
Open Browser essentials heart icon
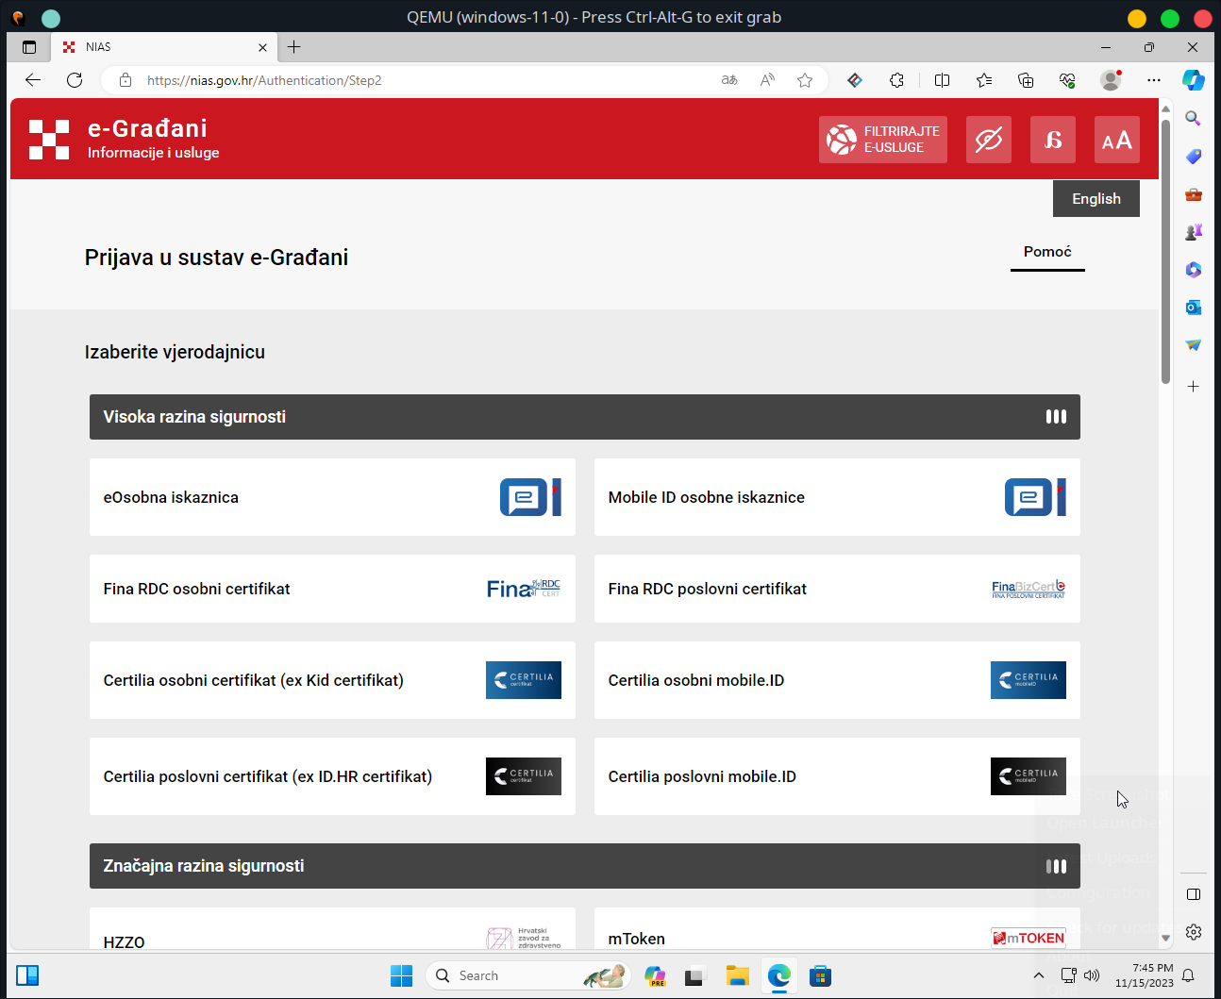[1067, 80]
